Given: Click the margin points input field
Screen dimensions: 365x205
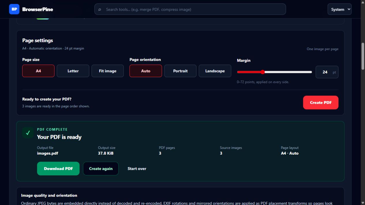Looking at the screenshot, I should pyautogui.click(x=327, y=72).
